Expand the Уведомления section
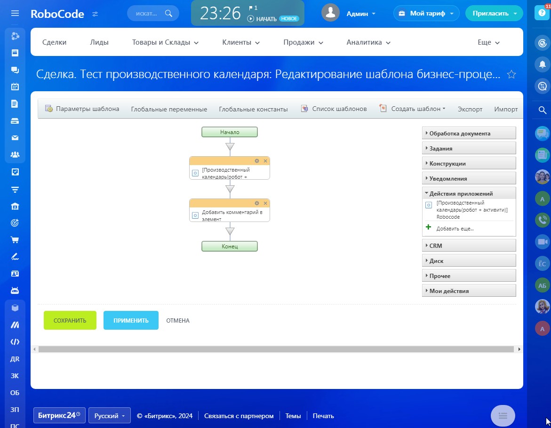551x428 pixels. [469, 179]
